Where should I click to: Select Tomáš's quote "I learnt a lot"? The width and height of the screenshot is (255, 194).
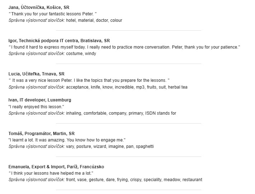[67, 140]
